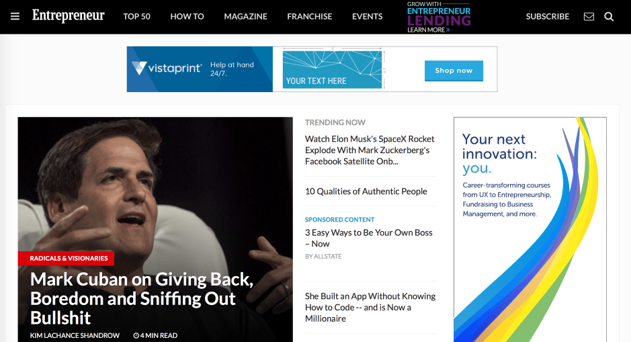631x342 pixels.
Task: Go to the MAGAZINE section
Action: click(x=245, y=17)
